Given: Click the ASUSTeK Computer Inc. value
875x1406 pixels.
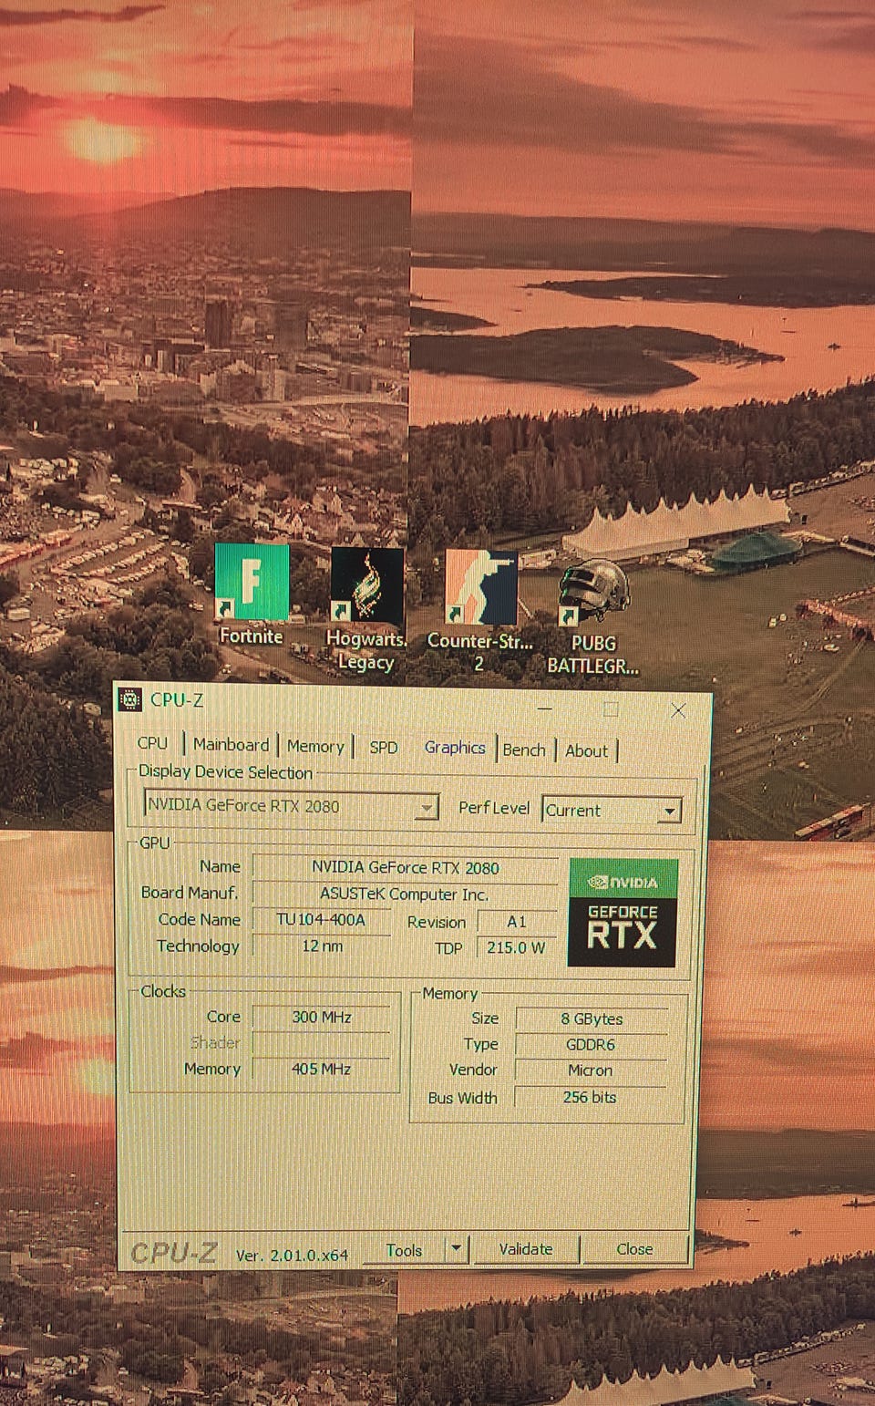Looking at the screenshot, I should 405,894.
